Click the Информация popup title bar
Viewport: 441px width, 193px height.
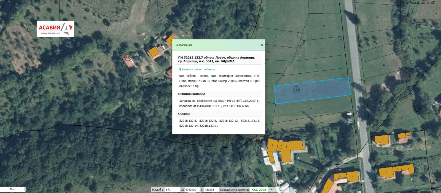215,45
